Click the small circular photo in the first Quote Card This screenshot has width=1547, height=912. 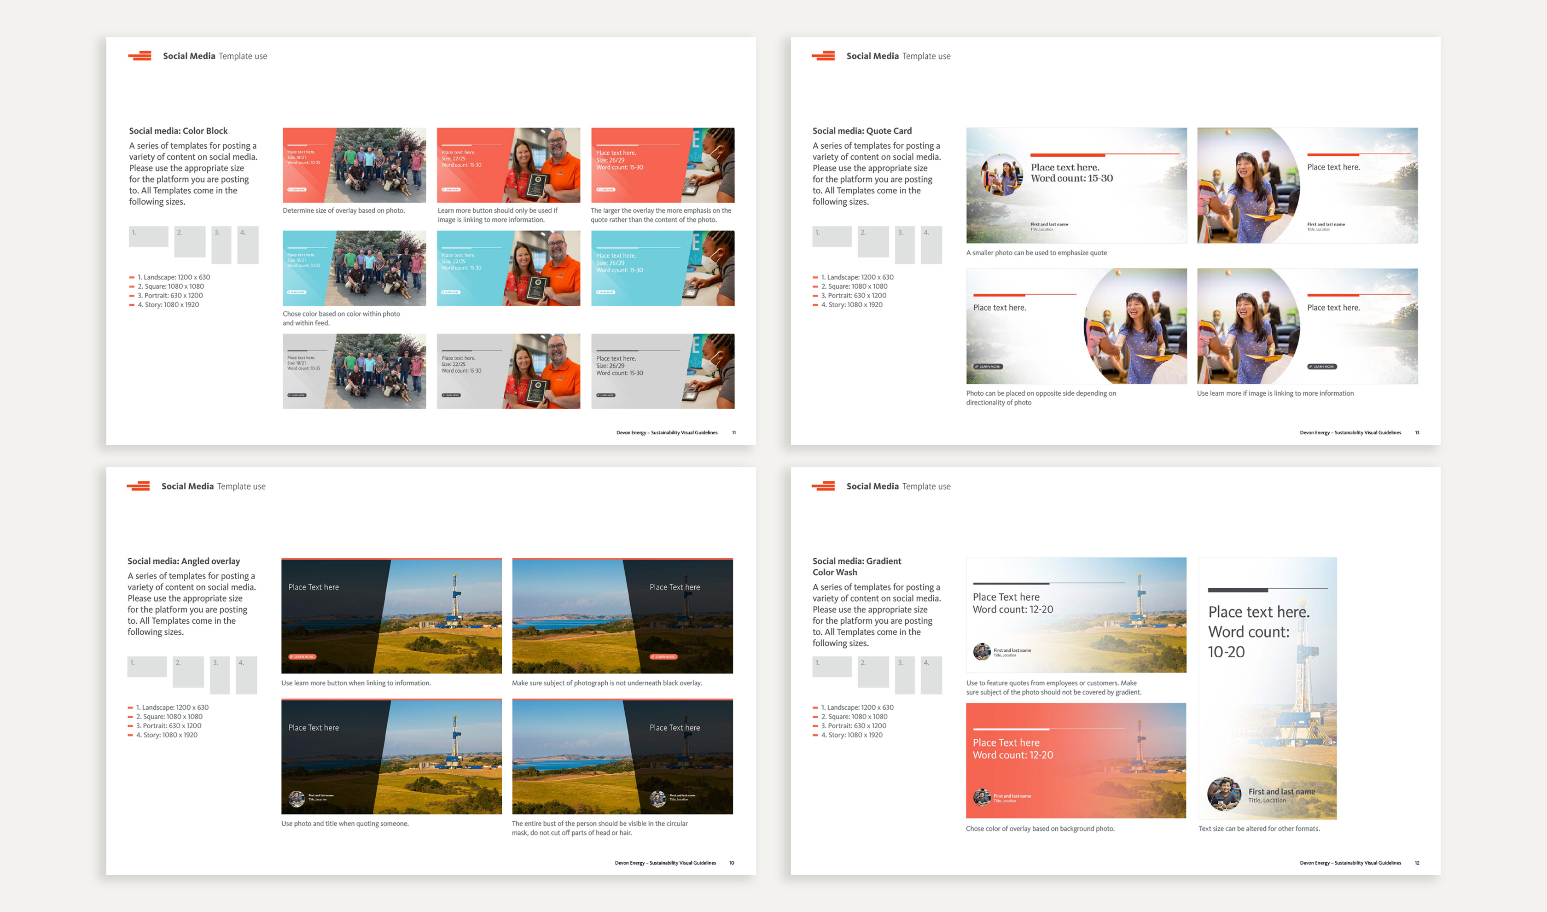[x=1002, y=175]
